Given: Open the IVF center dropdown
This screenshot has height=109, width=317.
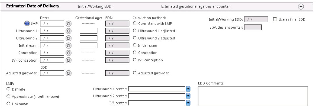Looking at the screenshot, I should click(x=188, y=103).
